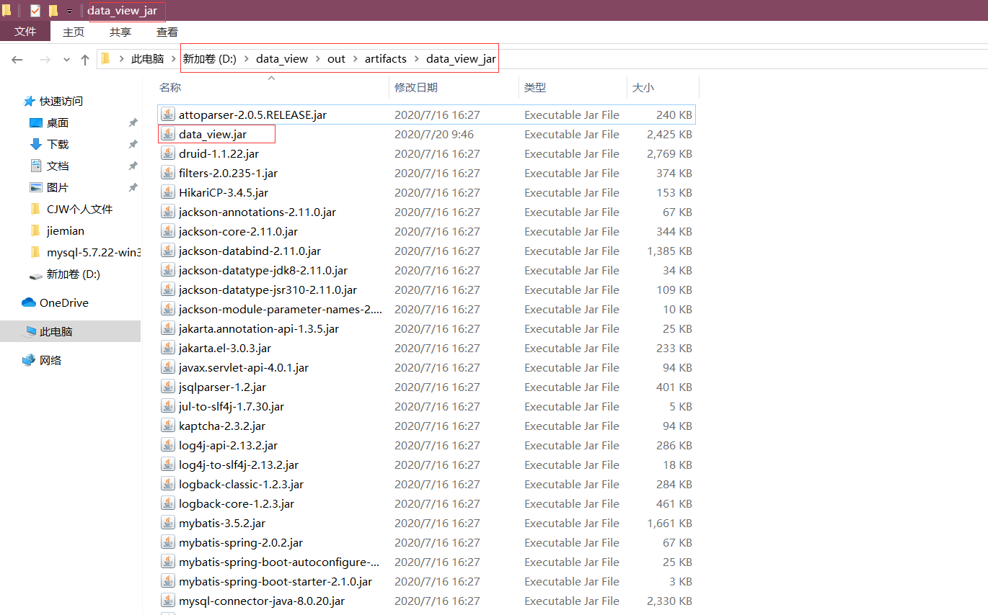Expand the chevron after out breadcrumb

pyautogui.click(x=356, y=59)
